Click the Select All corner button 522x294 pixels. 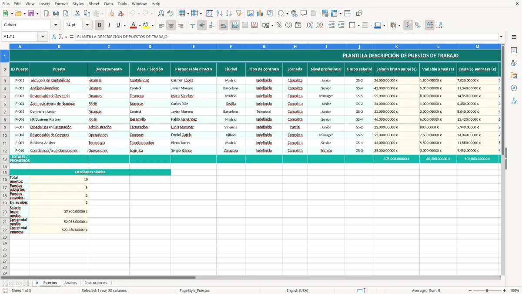(x=5, y=46)
